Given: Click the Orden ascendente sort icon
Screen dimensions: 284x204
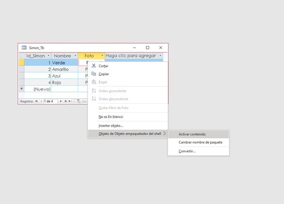Looking at the screenshot, I should 94,91.
